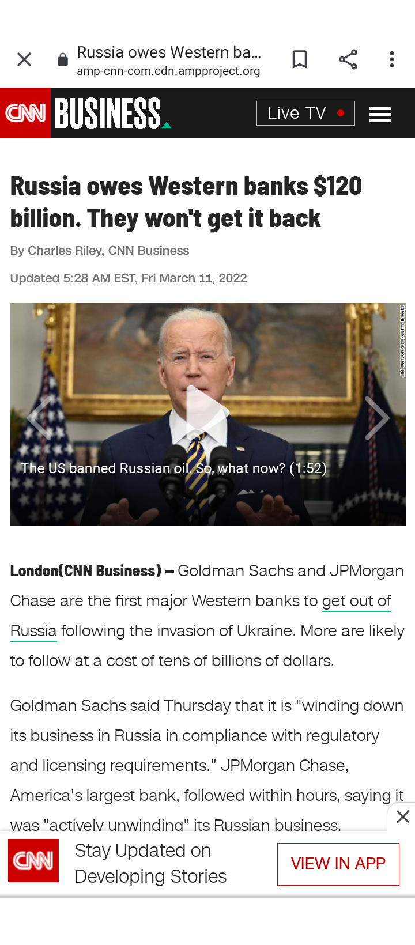The height and width of the screenshot is (945, 415).
Task: Close the browser custom tab
Action: point(24,59)
